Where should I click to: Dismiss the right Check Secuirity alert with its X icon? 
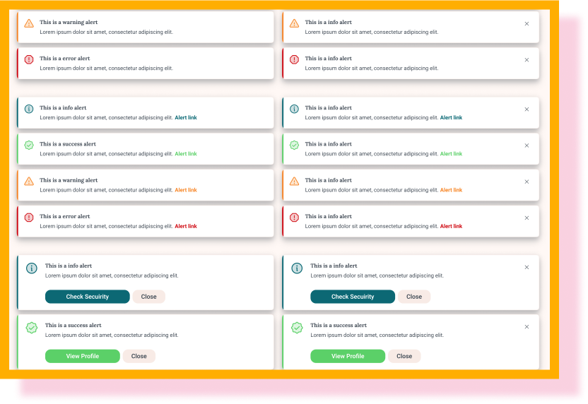(x=527, y=268)
